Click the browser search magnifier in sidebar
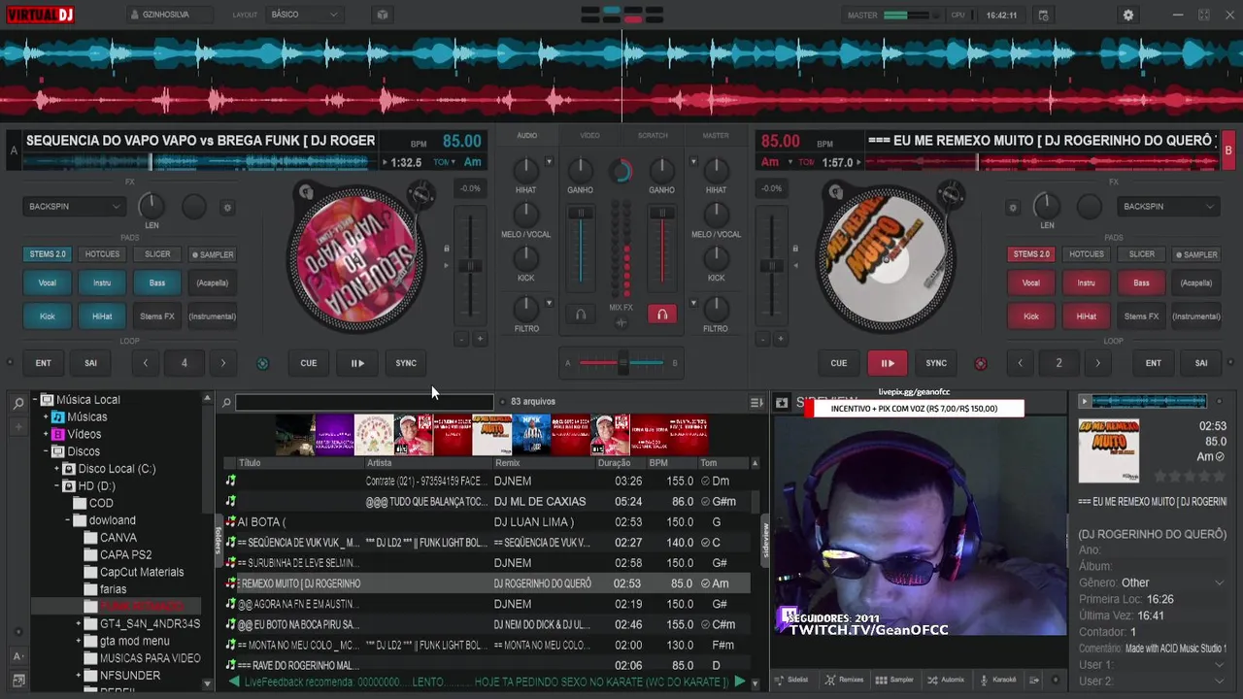 pyautogui.click(x=18, y=403)
